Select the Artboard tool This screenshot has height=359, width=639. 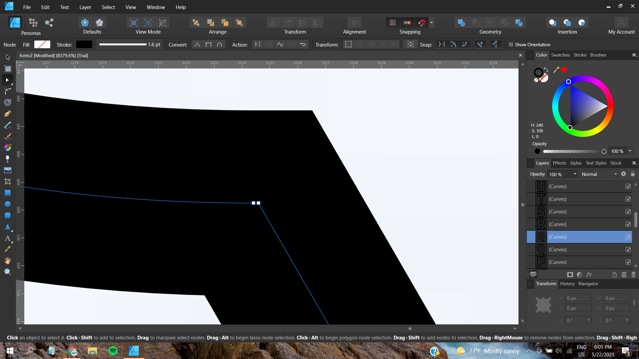pyautogui.click(x=8, y=69)
